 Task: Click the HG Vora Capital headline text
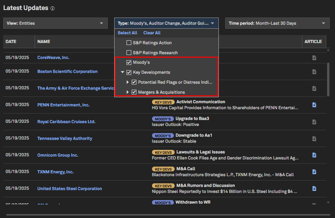click(x=225, y=108)
